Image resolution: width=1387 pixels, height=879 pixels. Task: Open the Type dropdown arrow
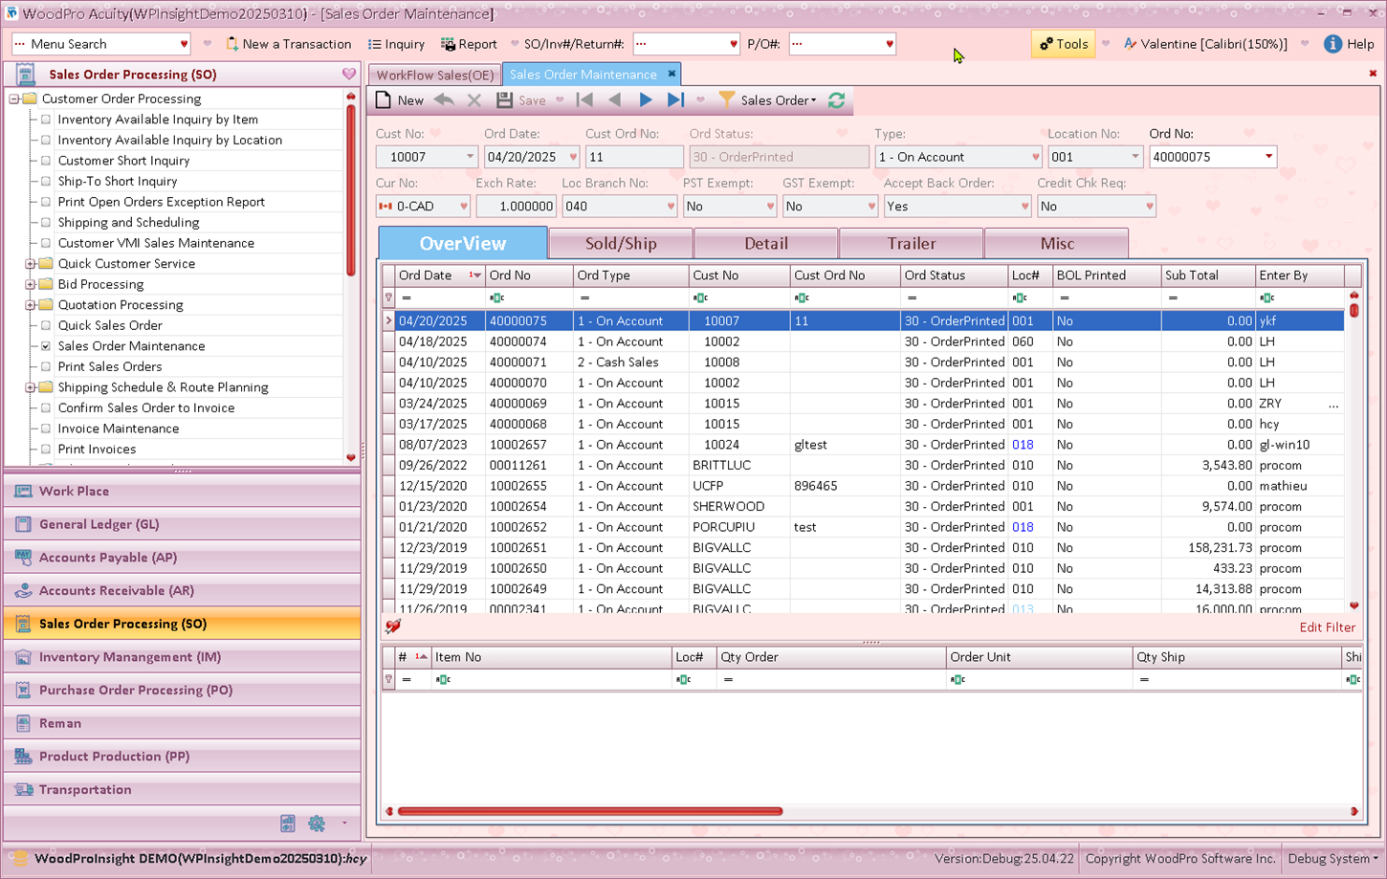click(1035, 157)
